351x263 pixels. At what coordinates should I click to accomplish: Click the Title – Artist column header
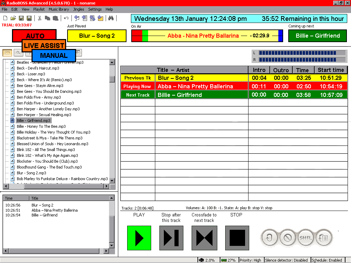click(x=184, y=70)
